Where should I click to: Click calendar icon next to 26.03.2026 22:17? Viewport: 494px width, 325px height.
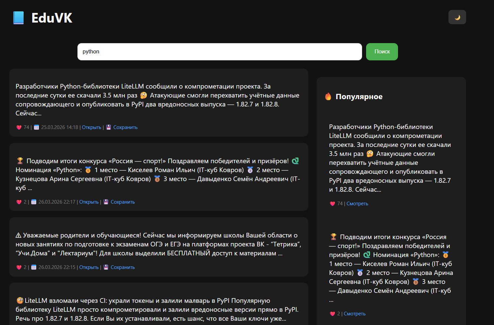[x=34, y=202]
